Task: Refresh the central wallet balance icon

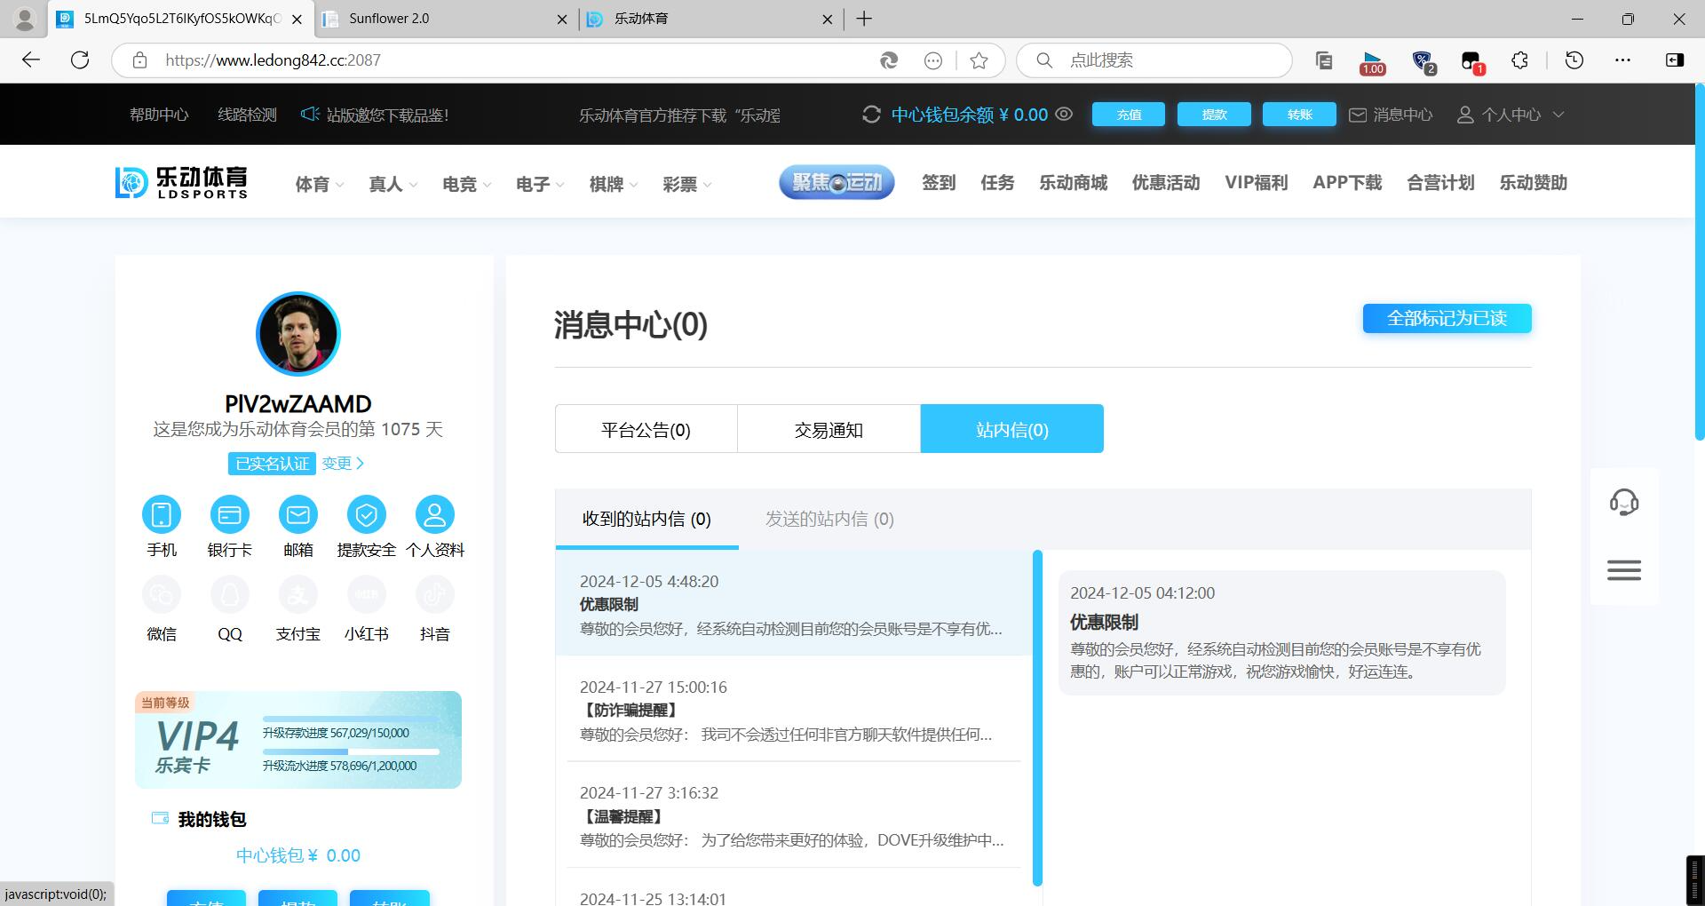Action: [871, 115]
